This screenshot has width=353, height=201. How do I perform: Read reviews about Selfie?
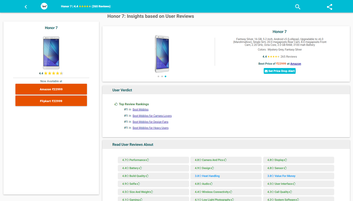pyautogui.click(x=153, y=184)
